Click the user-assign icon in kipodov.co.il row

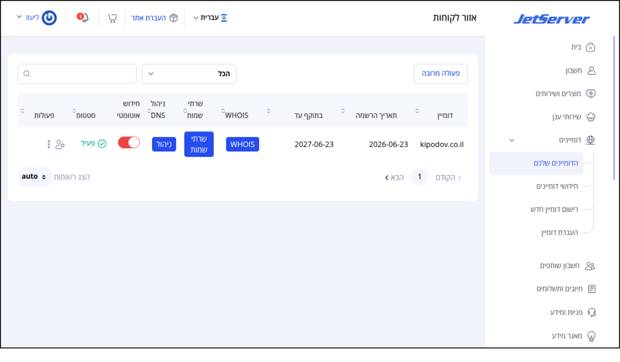coord(60,144)
